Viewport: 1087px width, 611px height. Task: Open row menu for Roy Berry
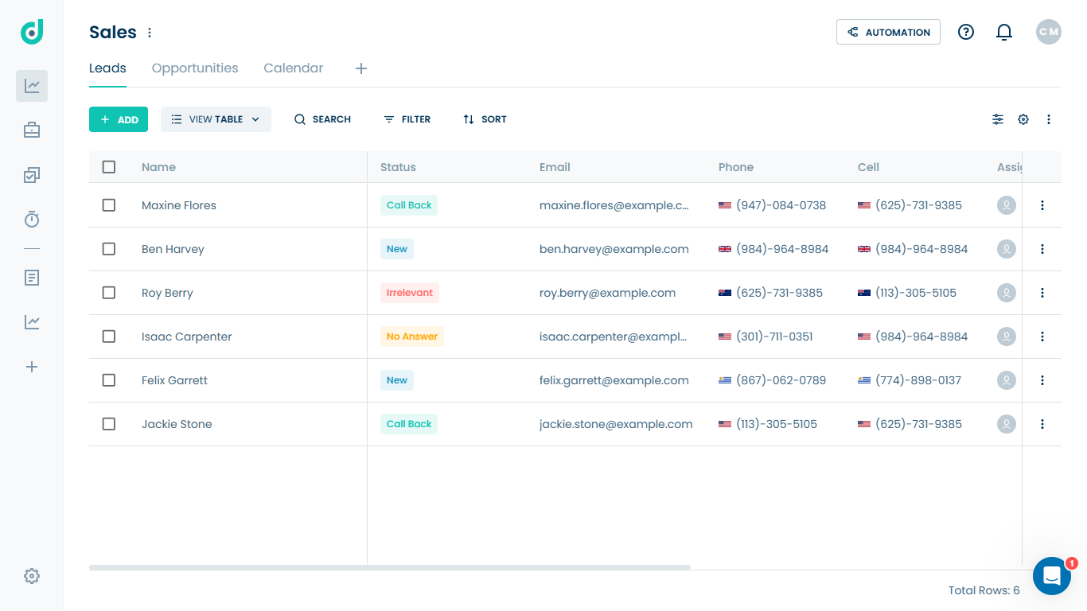[x=1042, y=293]
